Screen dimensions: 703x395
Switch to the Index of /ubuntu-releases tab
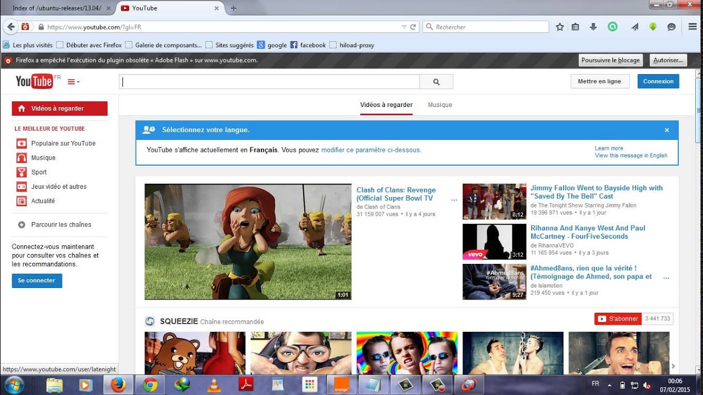point(57,8)
